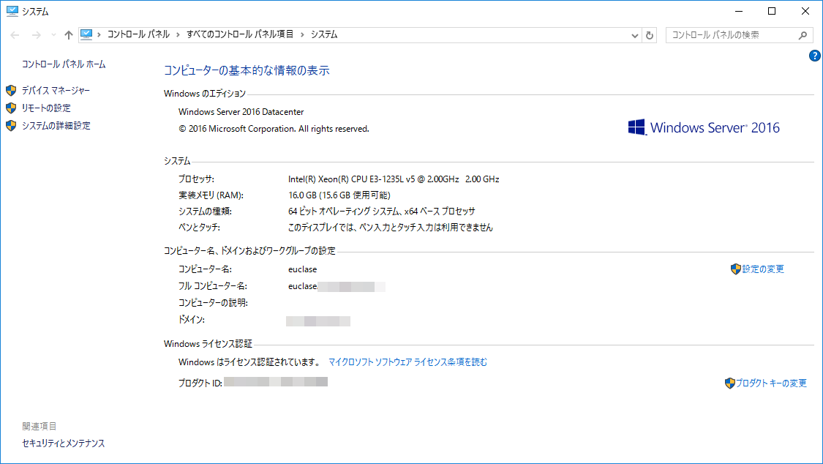Open システムの詳細設定 link

[56, 126]
